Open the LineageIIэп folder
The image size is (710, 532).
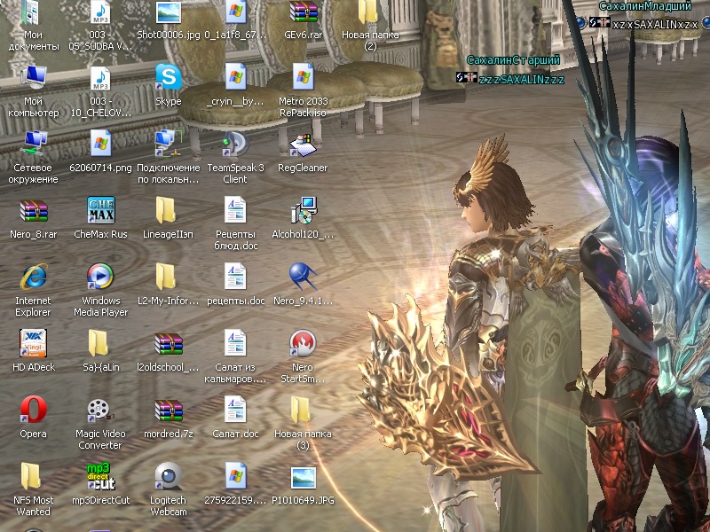point(168,211)
